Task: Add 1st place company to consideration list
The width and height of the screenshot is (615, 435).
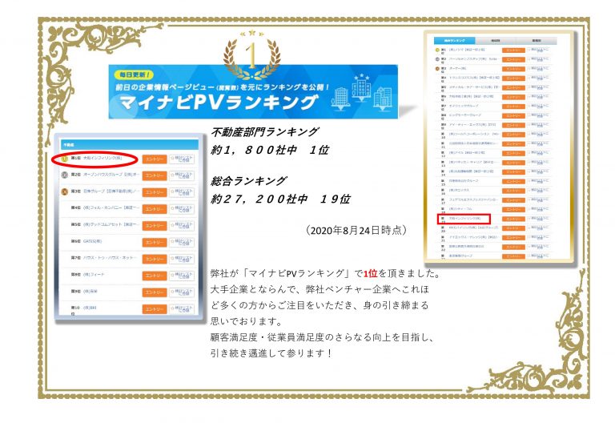Action: pyautogui.click(x=183, y=159)
